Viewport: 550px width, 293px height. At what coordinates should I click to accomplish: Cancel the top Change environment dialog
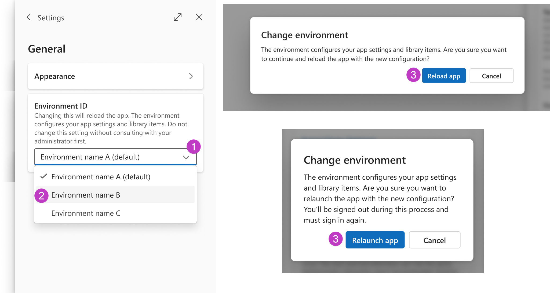[491, 76]
